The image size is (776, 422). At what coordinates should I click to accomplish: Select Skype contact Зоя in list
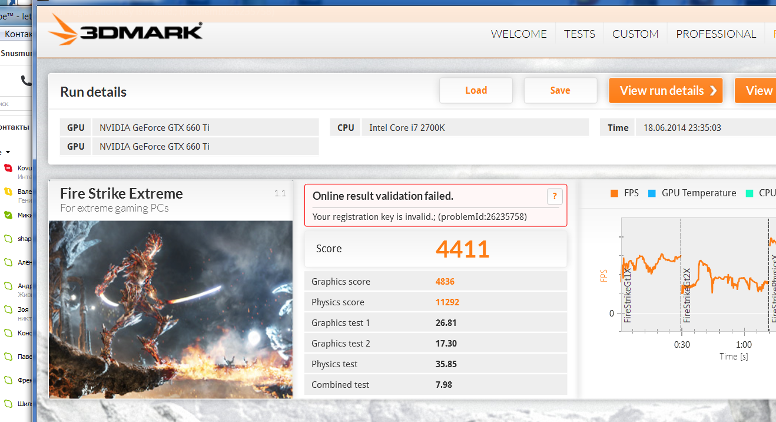(18, 313)
